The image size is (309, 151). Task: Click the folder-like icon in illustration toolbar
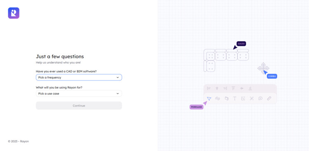tap(227, 99)
